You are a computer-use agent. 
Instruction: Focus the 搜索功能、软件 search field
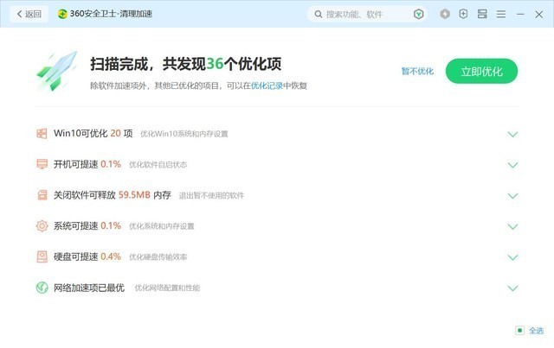[x=367, y=14]
